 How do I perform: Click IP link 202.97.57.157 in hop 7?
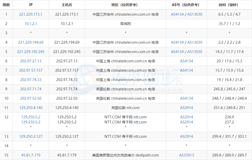coord(31,70)
